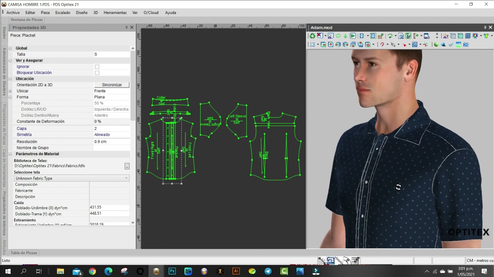Viewport: 494px width, 277px height.
Task: Click the camera snapshot icon in 3D toolbar
Action: click(x=466, y=45)
